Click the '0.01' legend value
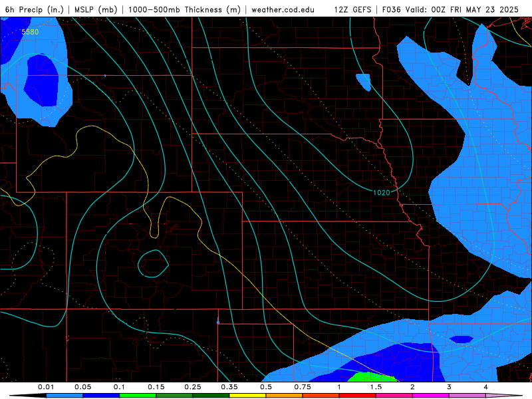This screenshot has height=399, width=532. 46,387
